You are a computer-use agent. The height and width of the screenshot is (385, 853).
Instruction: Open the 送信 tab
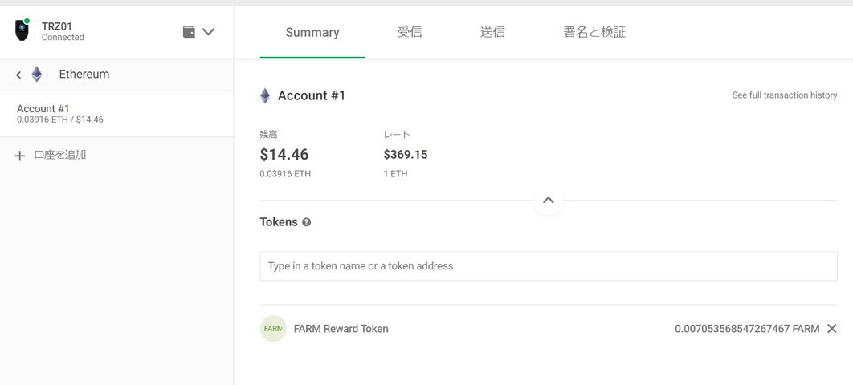point(492,32)
